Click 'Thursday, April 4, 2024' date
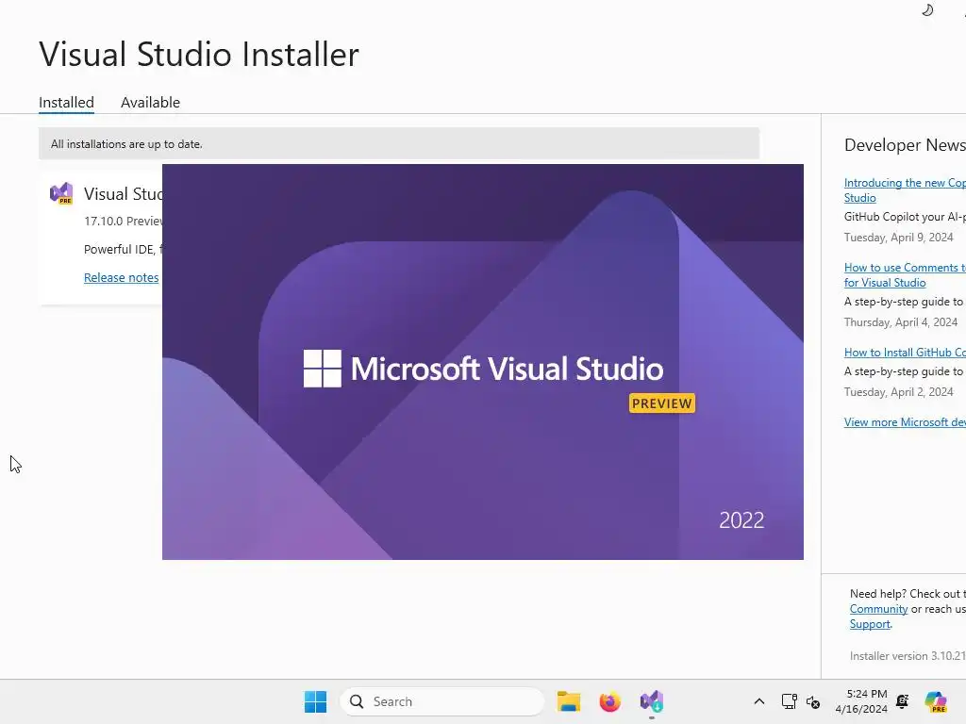Screen dimensions: 966x724 [901, 322]
